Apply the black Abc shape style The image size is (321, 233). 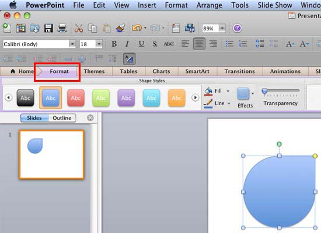[x=25, y=98]
